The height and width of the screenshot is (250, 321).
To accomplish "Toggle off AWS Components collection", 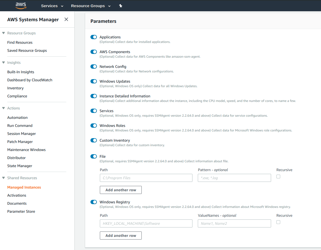I will coord(94,52).
